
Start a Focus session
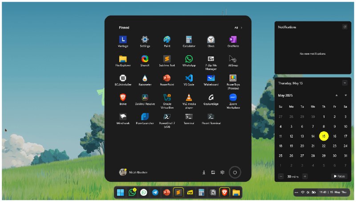click(339, 176)
